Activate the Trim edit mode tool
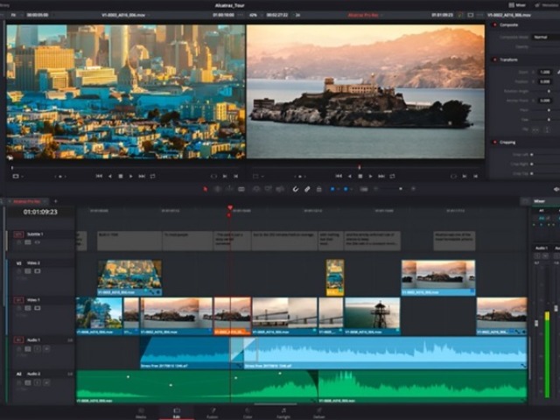The image size is (560, 420). [x=217, y=189]
